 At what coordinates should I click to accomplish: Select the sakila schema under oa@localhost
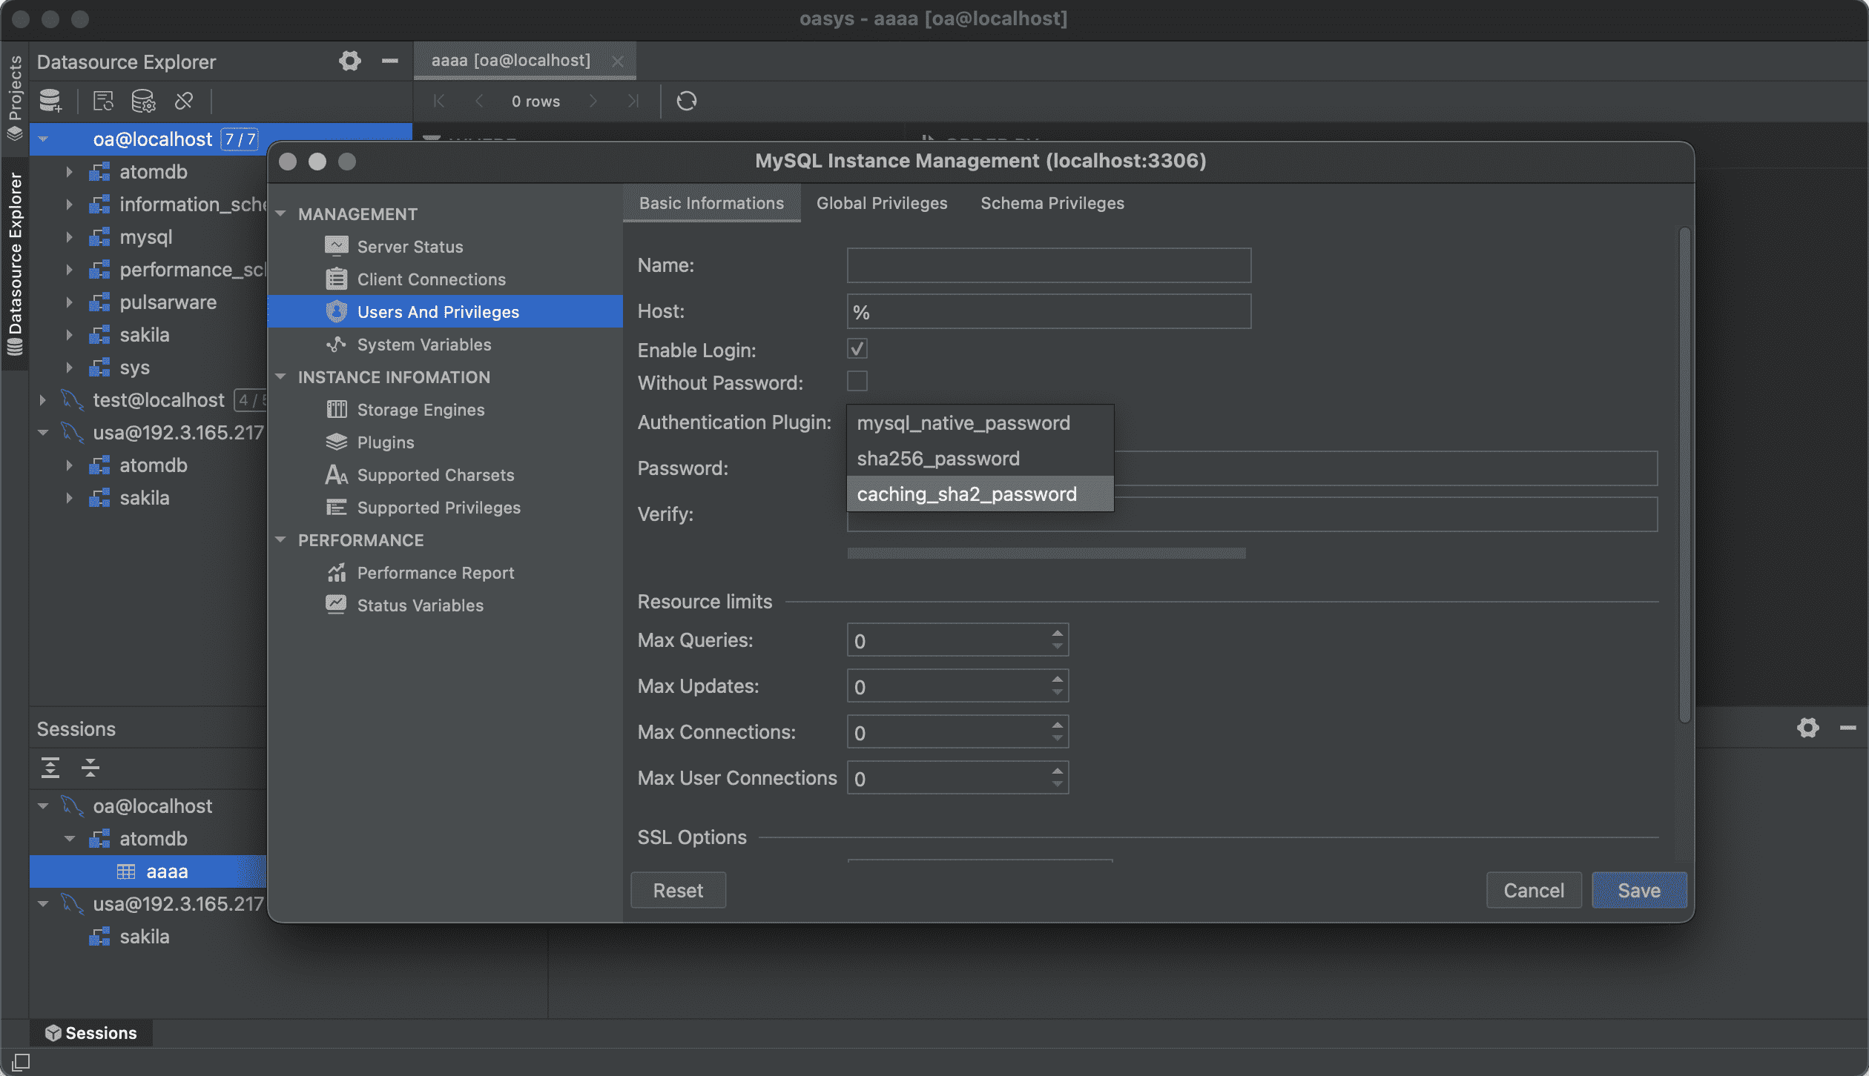[x=144, y=335]
